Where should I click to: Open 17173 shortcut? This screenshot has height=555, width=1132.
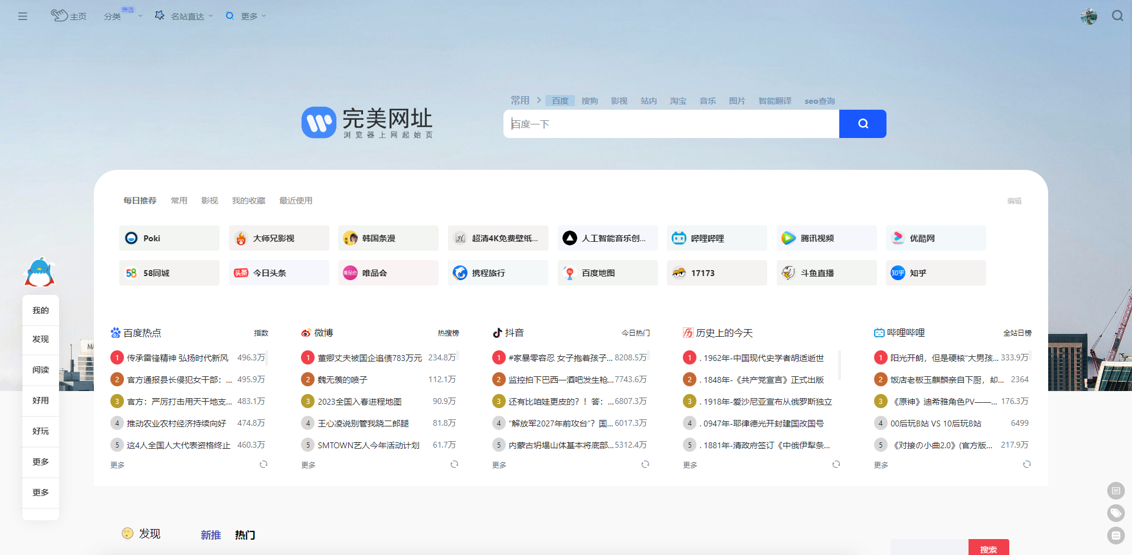[x=717, y=273]
